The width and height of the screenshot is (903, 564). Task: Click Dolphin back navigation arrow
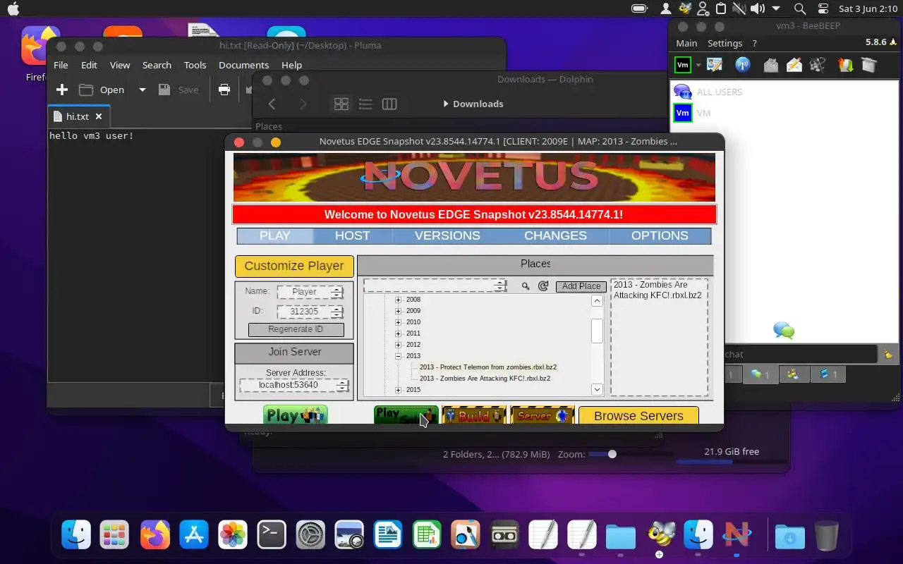(x=272, y=104)
